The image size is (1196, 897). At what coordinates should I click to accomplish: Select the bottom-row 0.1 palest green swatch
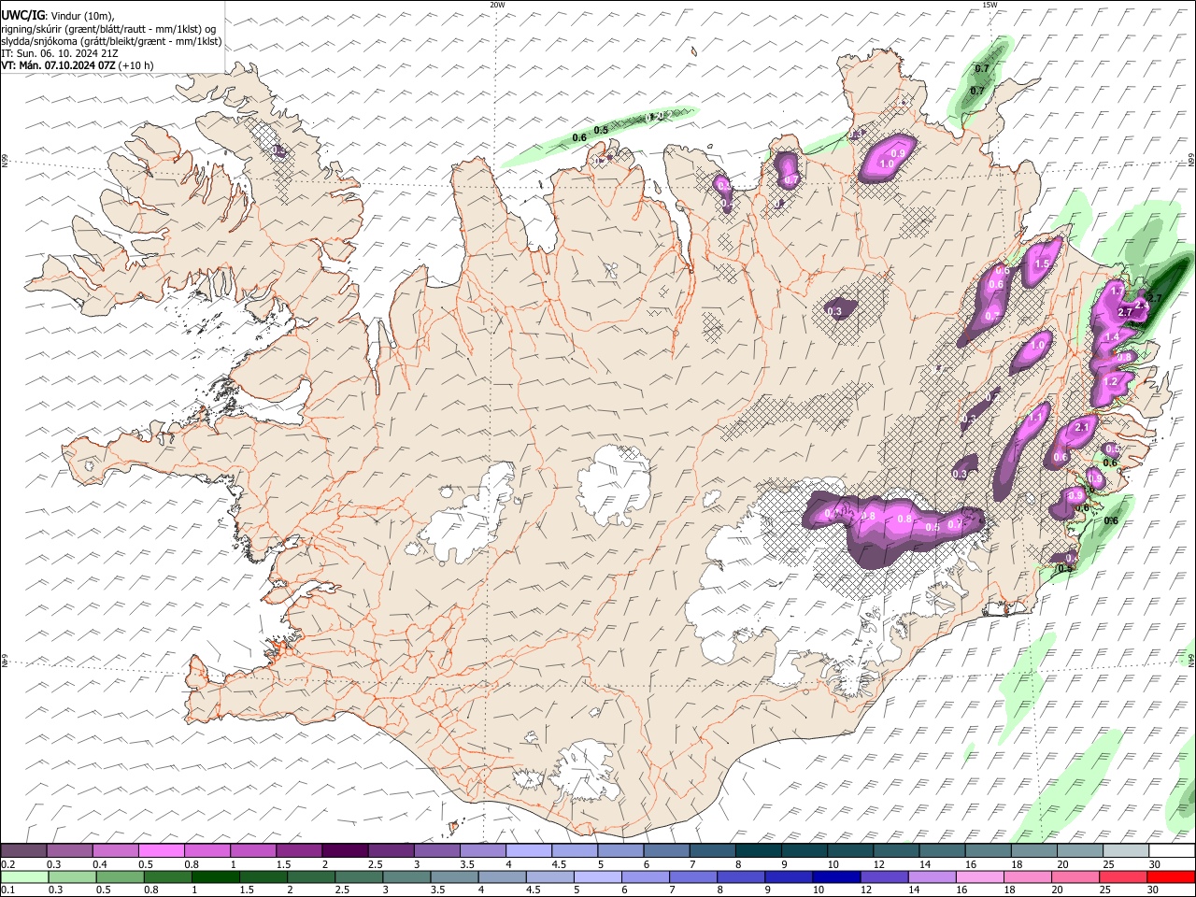pos(24,876)
